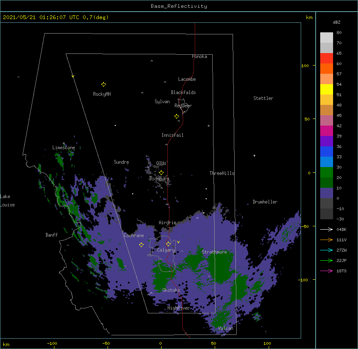This screenshot has width=358, height=349.
Task: Click the Blackfalds label on map
Action: pyautogui.click(x=183, y=92)
